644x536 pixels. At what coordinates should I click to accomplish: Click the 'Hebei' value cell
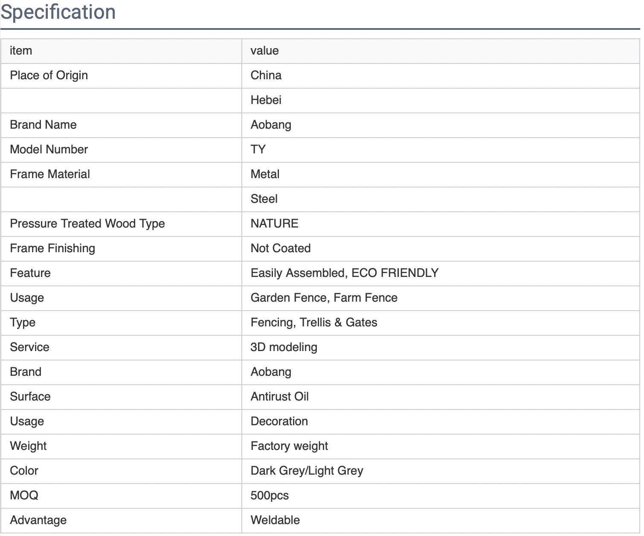click(441, 101)
